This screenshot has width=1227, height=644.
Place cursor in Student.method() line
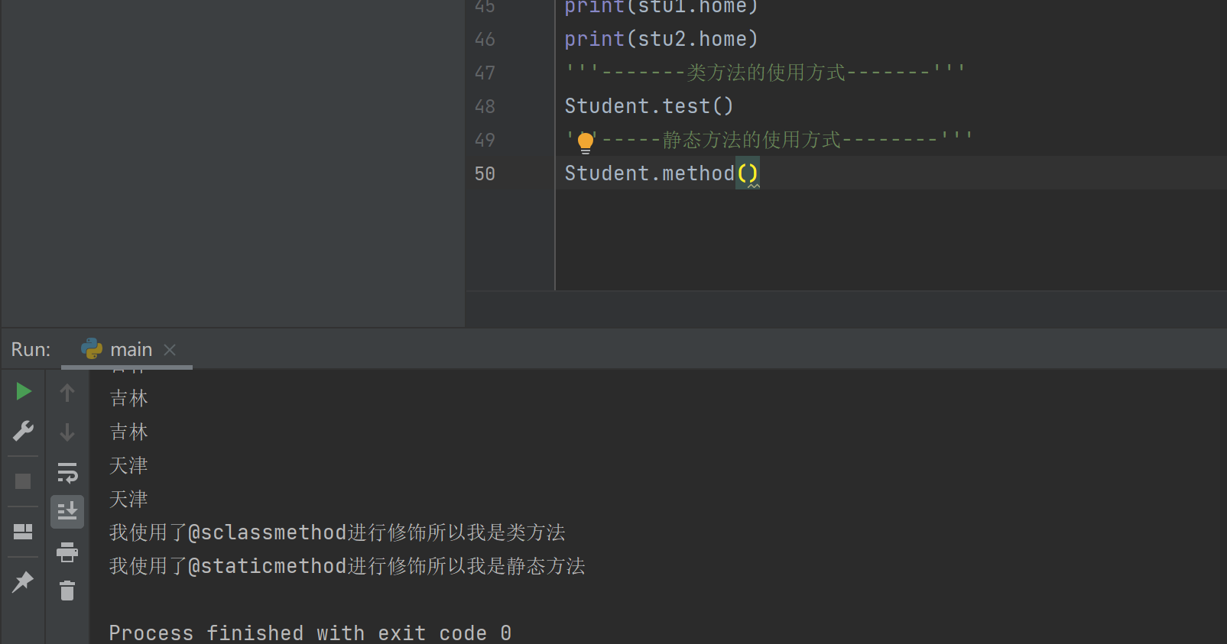pos(661,173)
